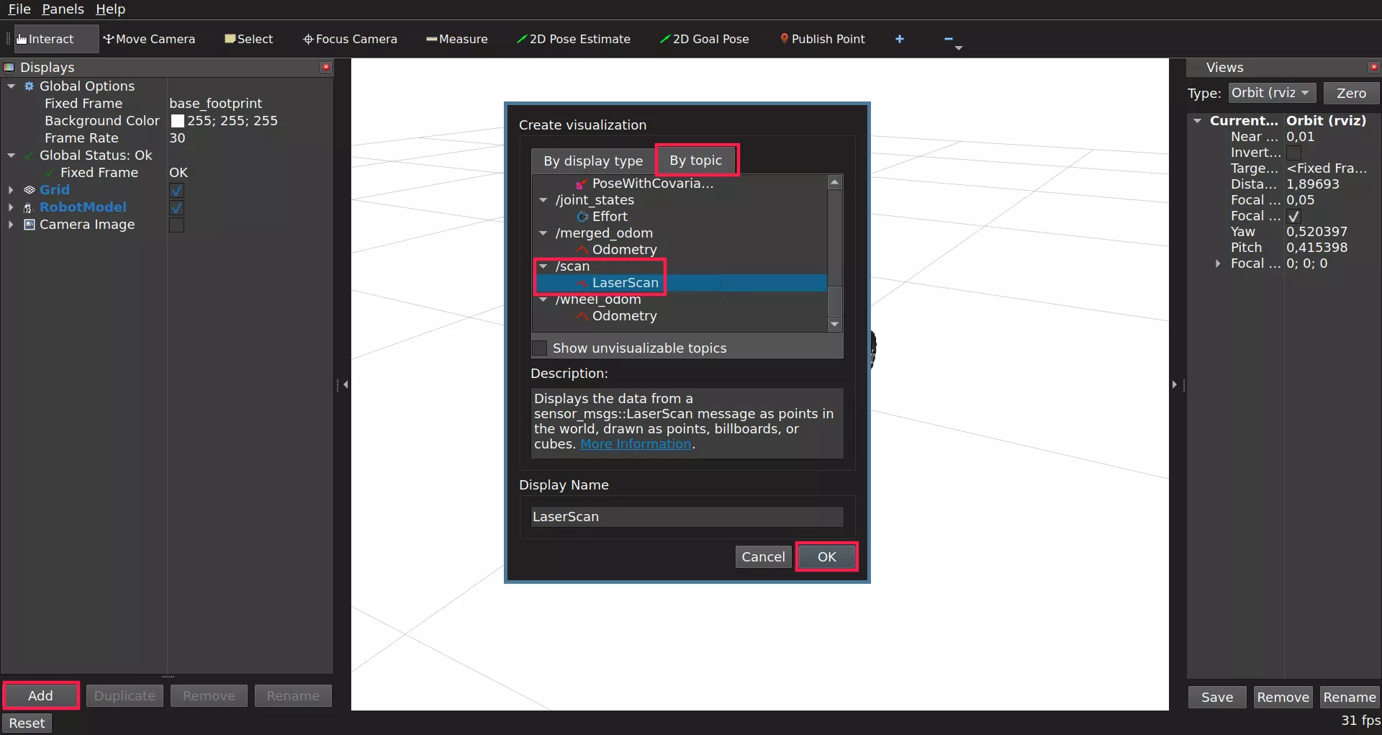Close the Displays panel
This screenshot has height=735, width=1382.
(326, 67)
